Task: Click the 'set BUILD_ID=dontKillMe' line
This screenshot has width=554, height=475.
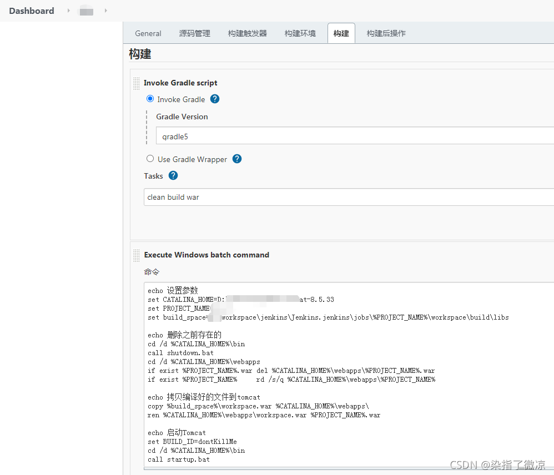Action: click(x=192, y=442)
